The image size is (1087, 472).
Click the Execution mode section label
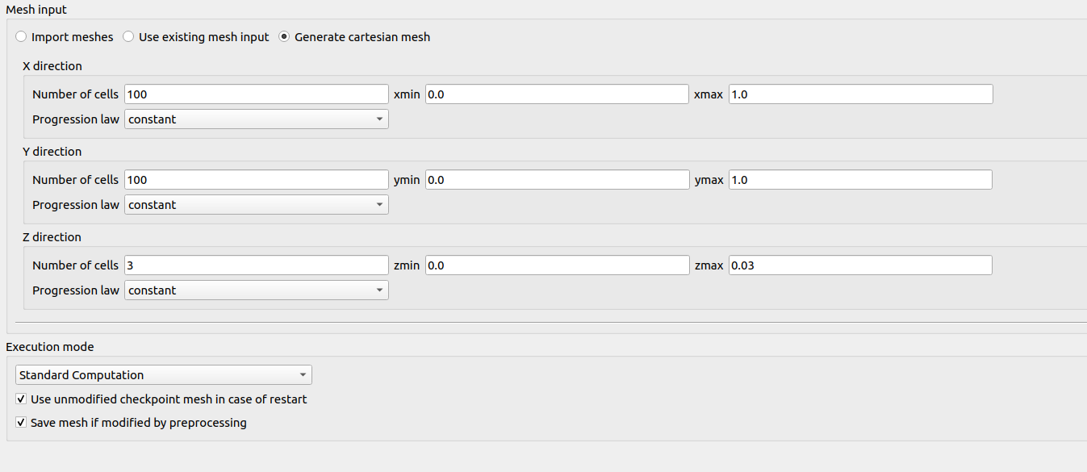click(50, 347)
